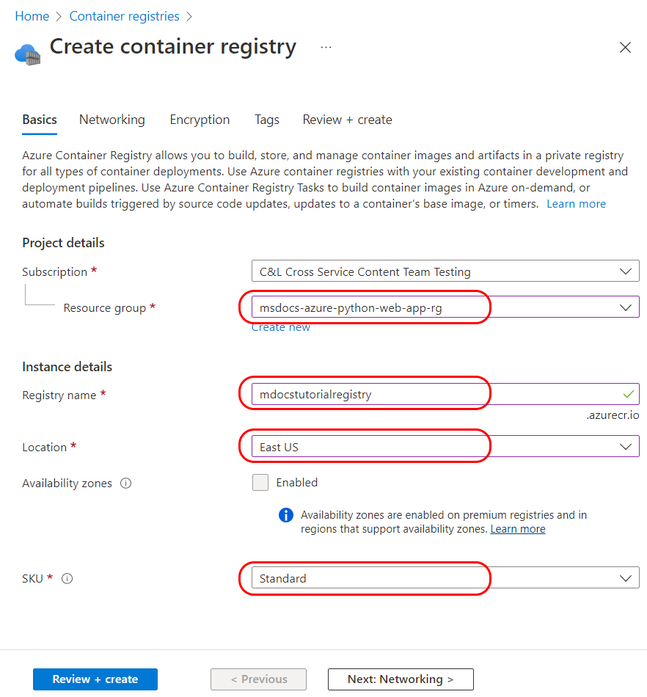Click the Location field label
The height and width of the screenshot is (697, 647).
coord(45,447)
